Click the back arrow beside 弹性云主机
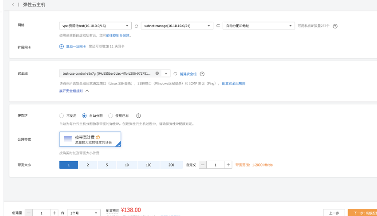The width and height of the screenshot is (377, 216). tap(13, 4)
